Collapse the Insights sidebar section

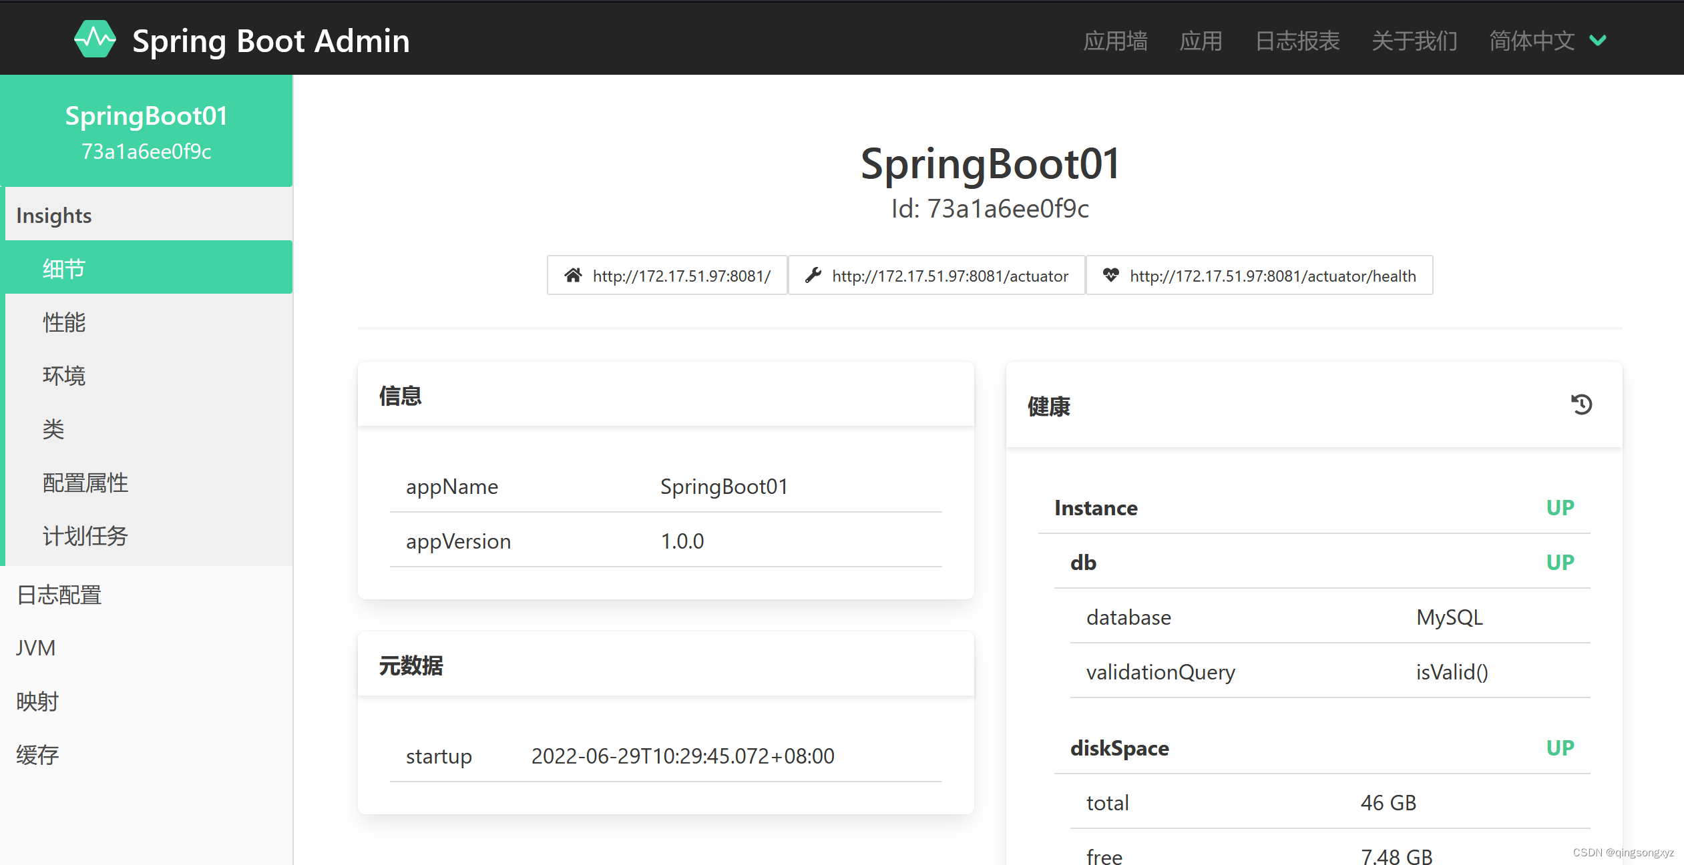(149, 215)
